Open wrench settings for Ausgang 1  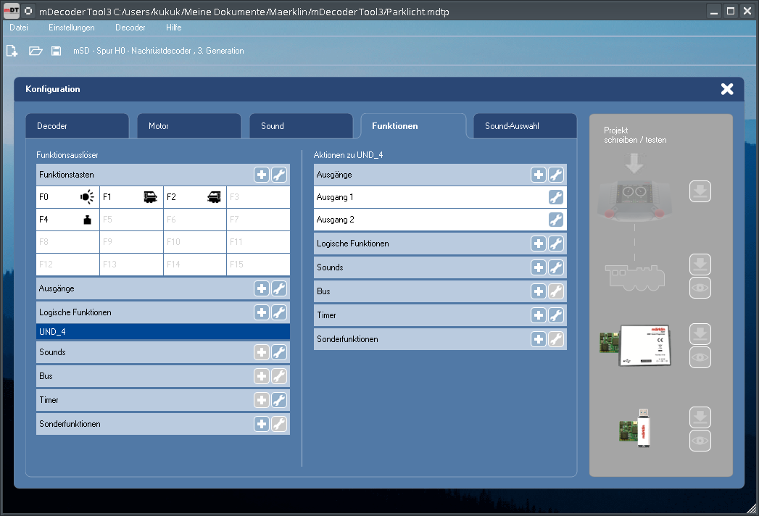point(556,197)
